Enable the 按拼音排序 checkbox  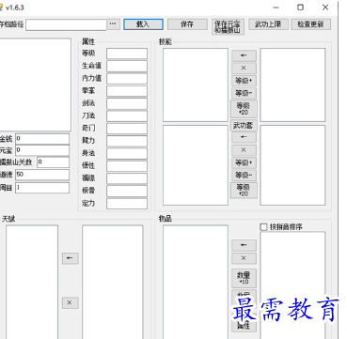[263, 227]
